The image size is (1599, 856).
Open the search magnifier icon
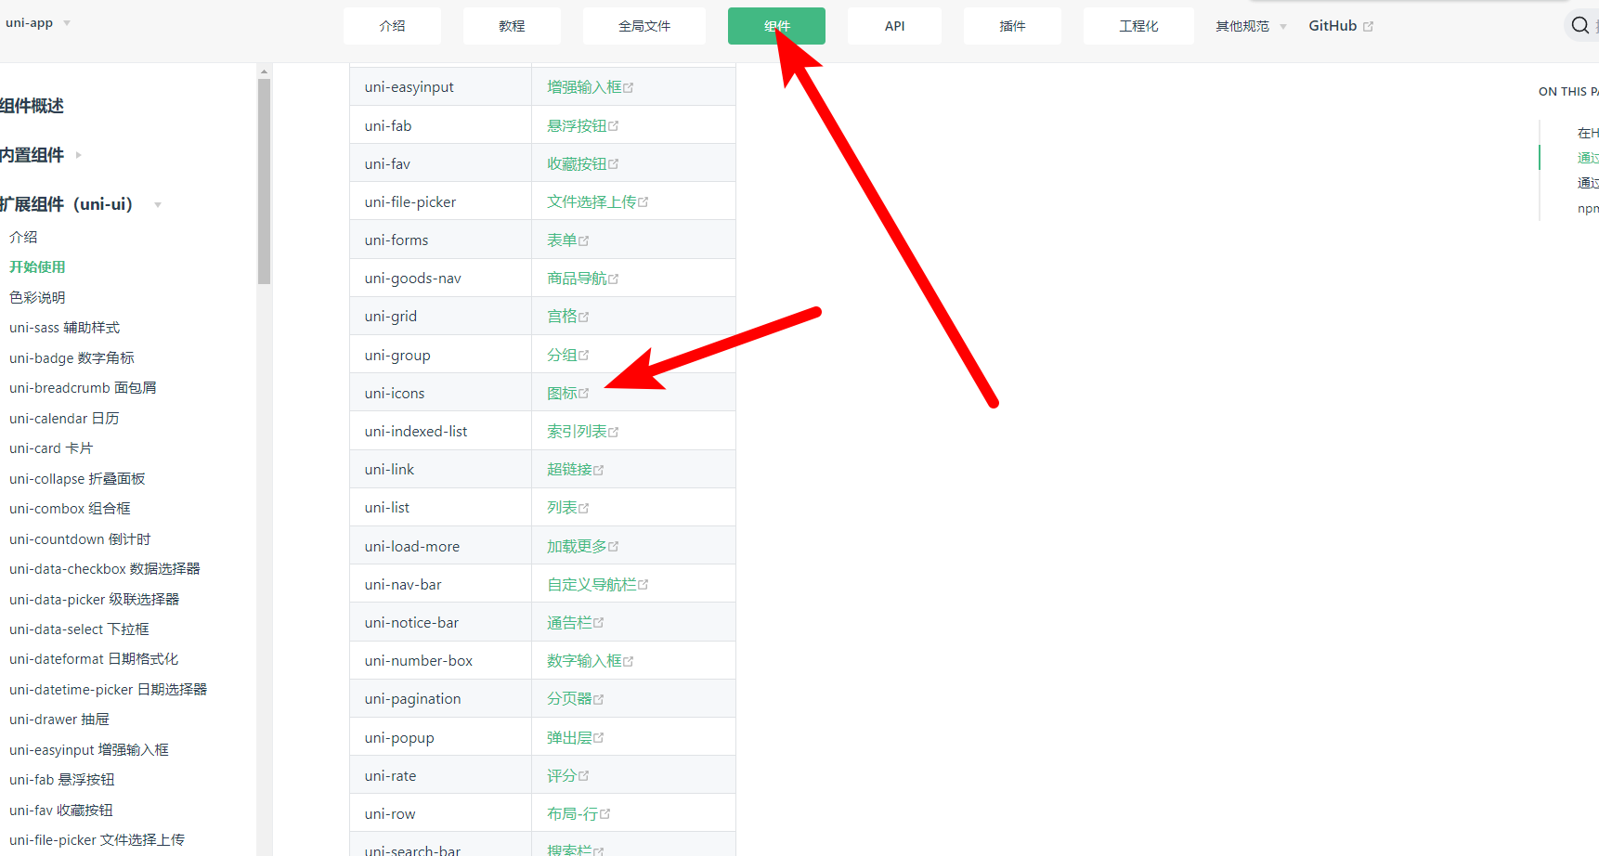point(1579,25)
